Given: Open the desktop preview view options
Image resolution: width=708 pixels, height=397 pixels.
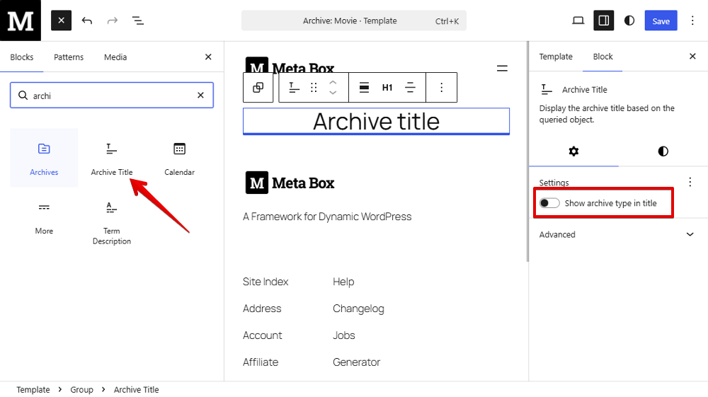Looking at the screenshot, I should click(x=578, y=21).
